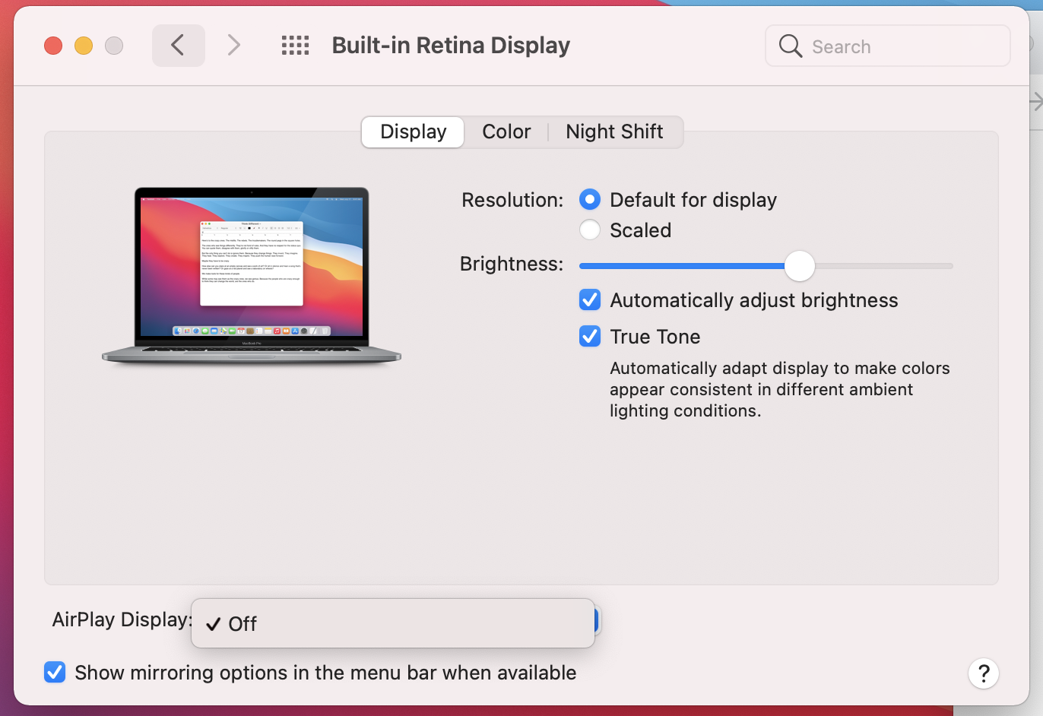Open help with the question mark button
This screenshot has height=716, width=1043.
(984, 673)
